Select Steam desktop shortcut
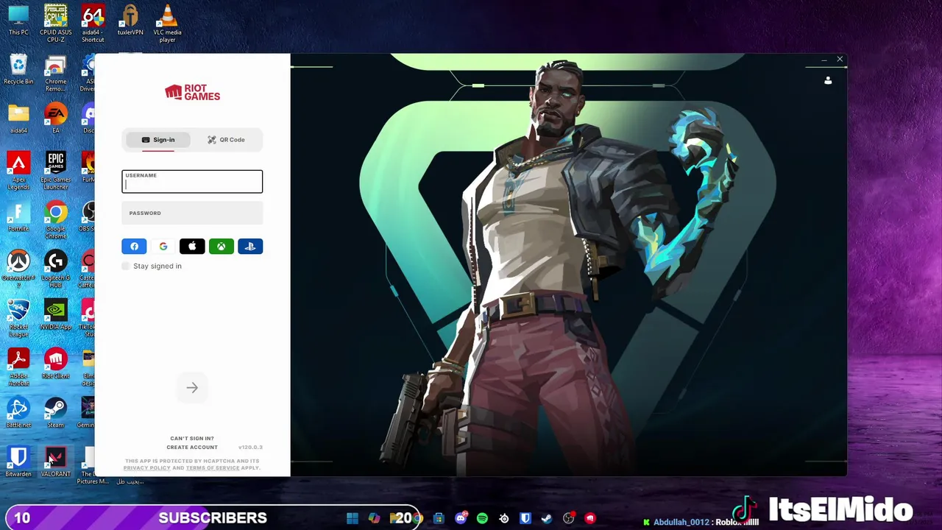The image size is (942, 530). (x=56, y=413)
